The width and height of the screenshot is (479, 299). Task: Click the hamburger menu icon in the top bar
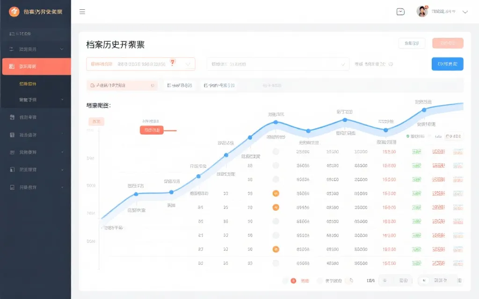point(83,12)
